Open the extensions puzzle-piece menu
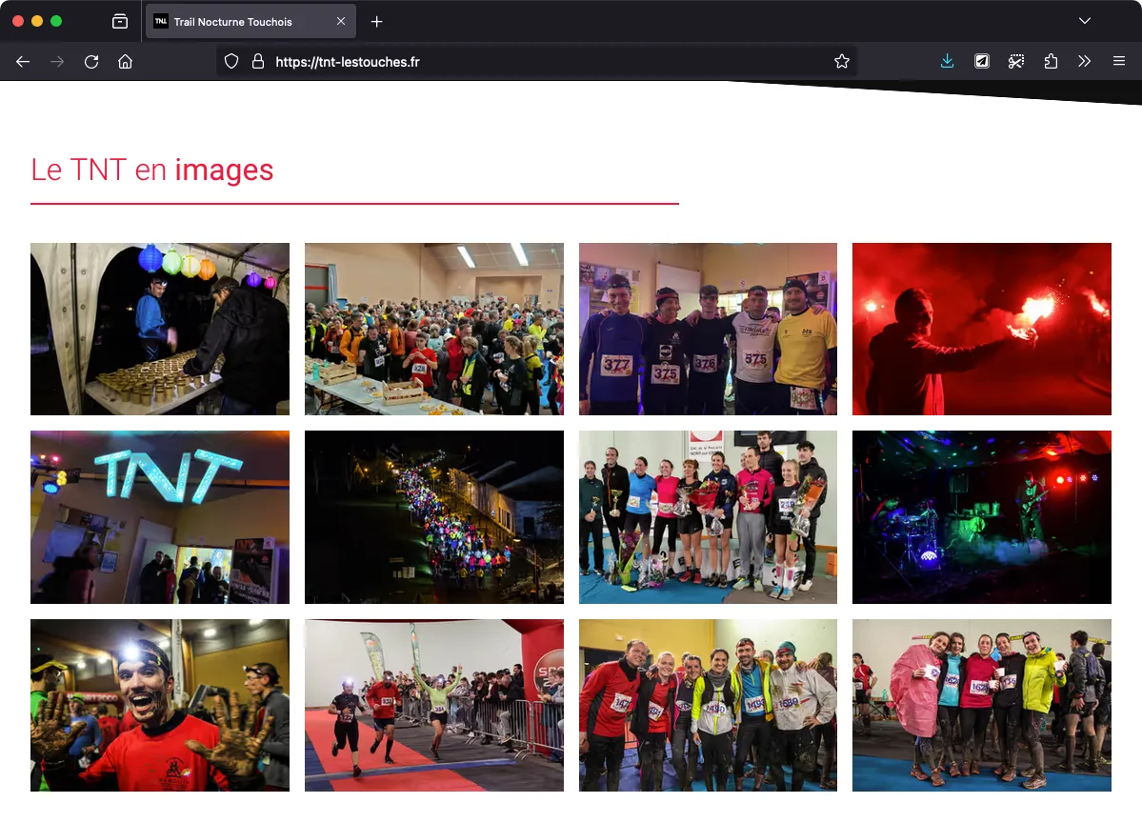The image size is (1142, 823). click(1051, 61)
